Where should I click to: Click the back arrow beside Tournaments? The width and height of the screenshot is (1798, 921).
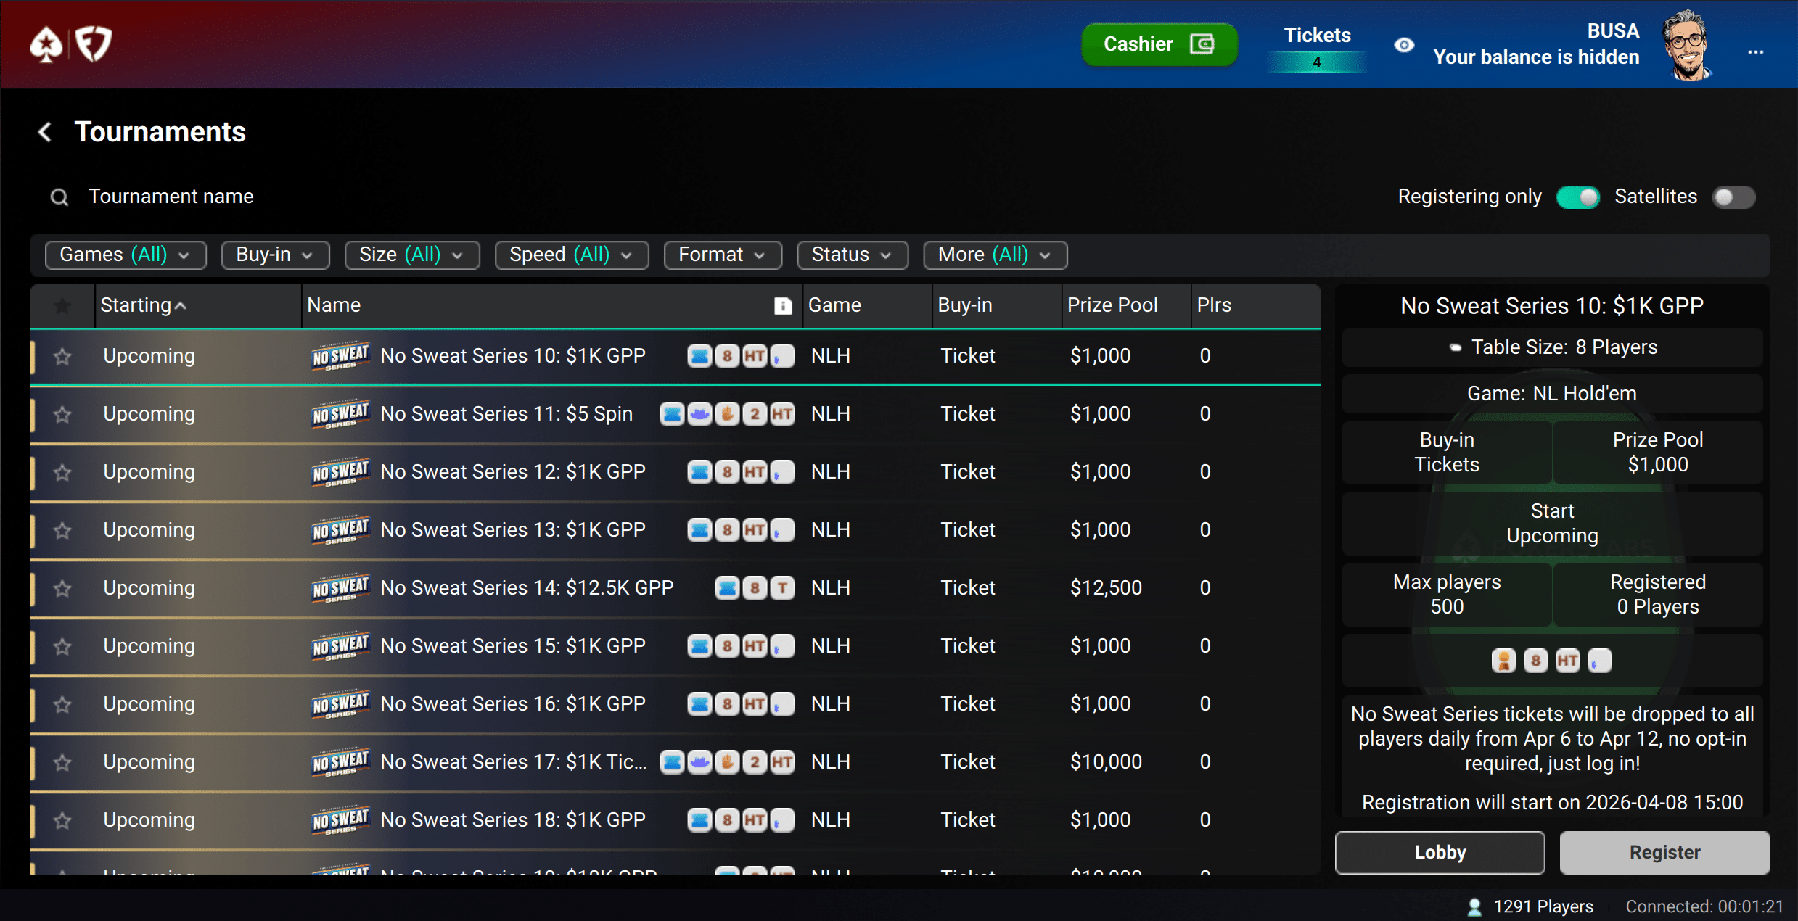pyautogui.click(x=45, y=132)
